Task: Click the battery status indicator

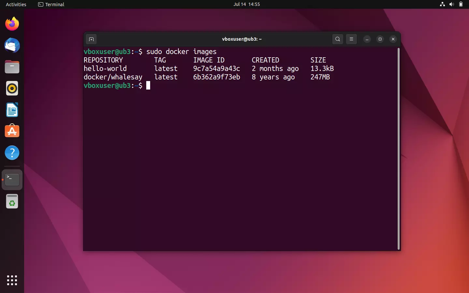Action: (x=461, y=4)
